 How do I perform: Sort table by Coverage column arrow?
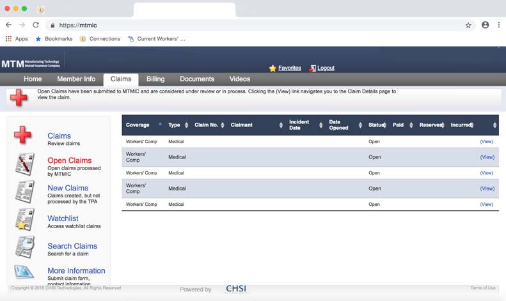160,124
